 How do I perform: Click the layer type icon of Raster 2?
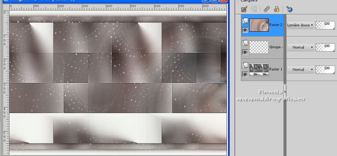click(x=245, y=21)
